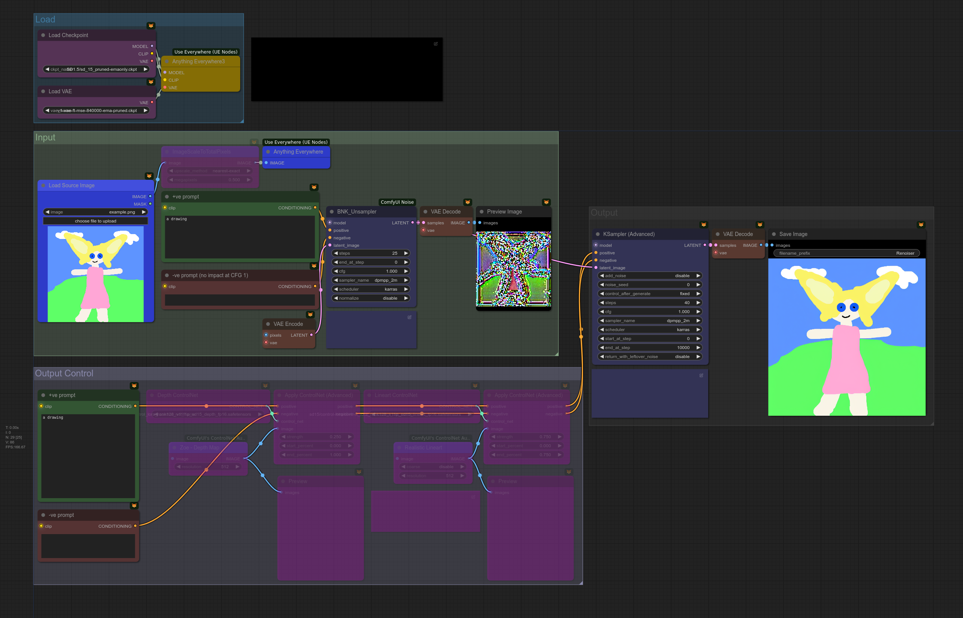Click the fox badge above Preview Image node
The image size is (963, 618).
[546, 202]
